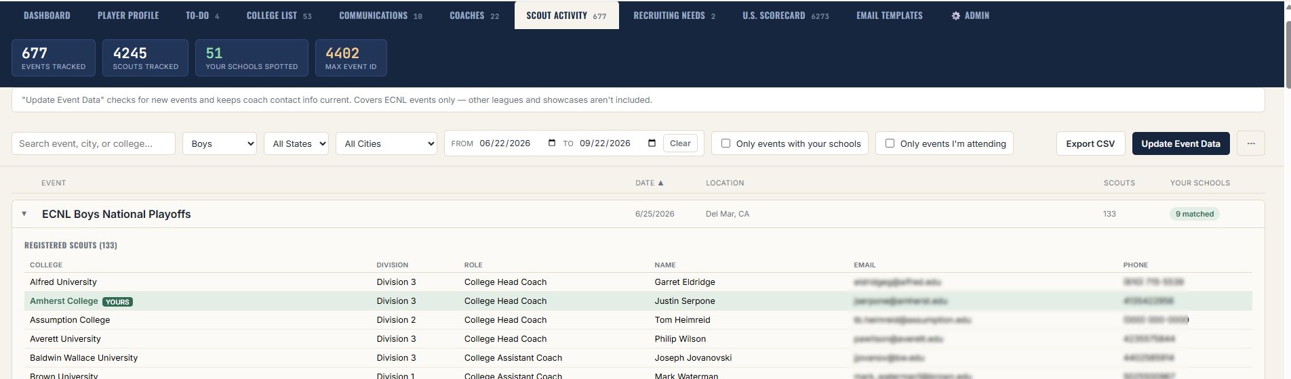
Task: Switch to the Dashboard tab
Action: [x=47, y=16]
